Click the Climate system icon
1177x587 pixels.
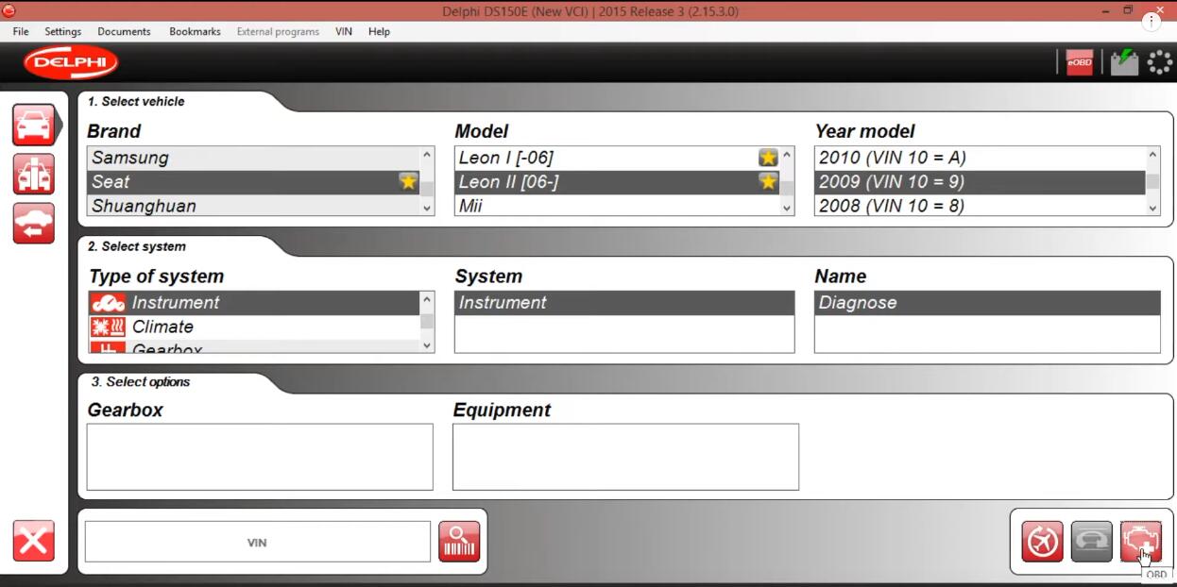[108, 327]
